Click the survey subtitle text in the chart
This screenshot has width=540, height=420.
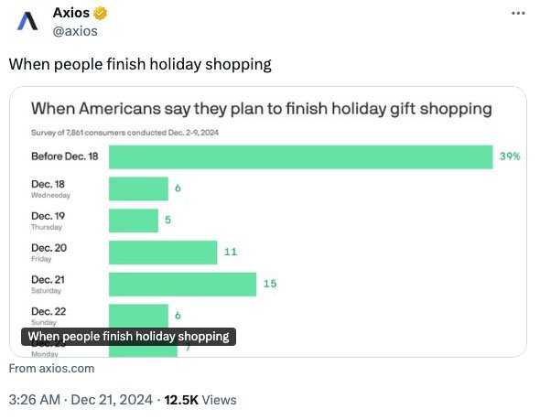(x=124, y=133)
